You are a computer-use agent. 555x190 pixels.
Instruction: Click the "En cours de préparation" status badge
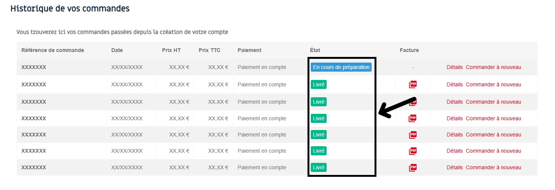click(341, 67)
